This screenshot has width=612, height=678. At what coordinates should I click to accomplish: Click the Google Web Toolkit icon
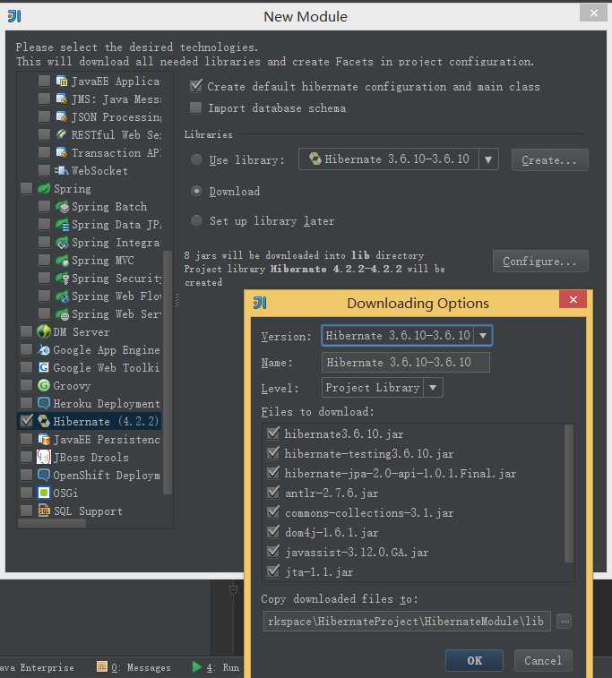44,367
